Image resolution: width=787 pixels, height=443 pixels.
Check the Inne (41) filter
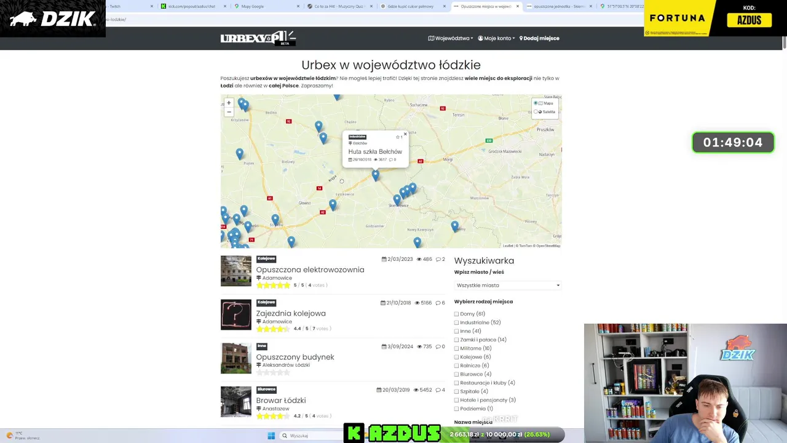click(456, 331)
